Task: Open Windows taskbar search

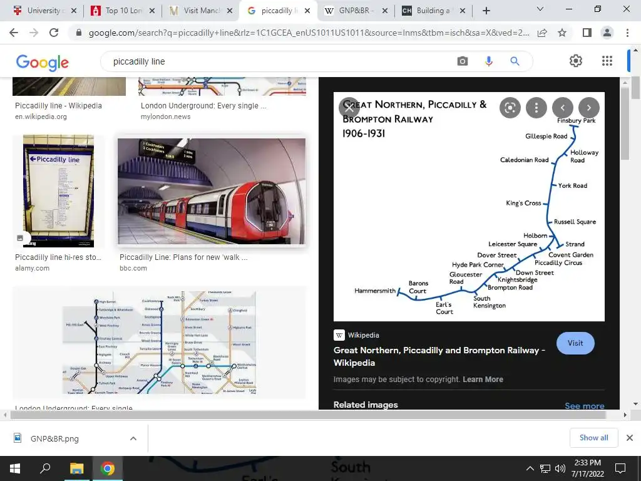Action: tap(45, 468)
